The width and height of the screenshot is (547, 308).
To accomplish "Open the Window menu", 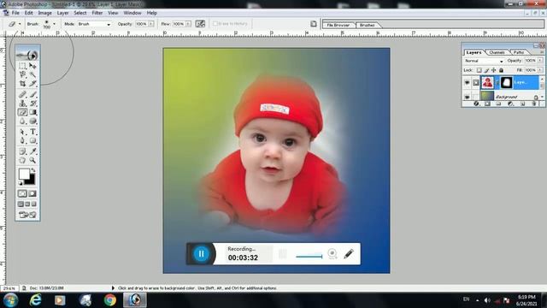I will tap(132, 13).
